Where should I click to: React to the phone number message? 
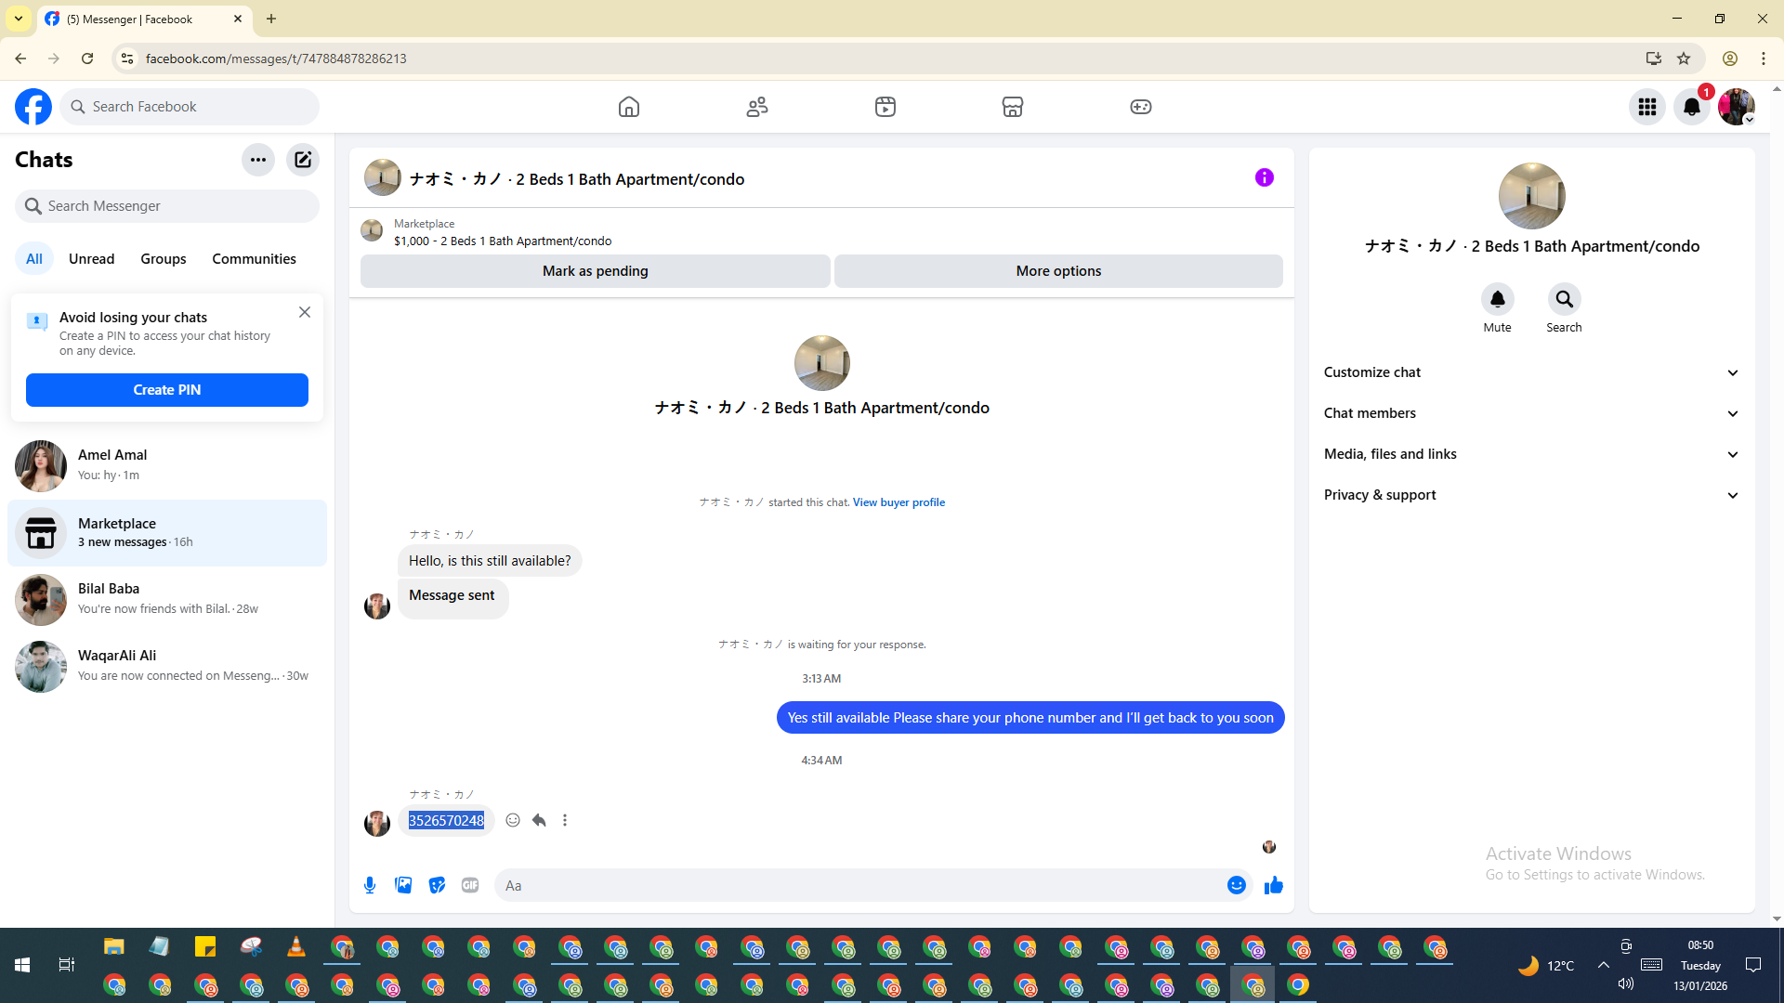click(513, 820)
